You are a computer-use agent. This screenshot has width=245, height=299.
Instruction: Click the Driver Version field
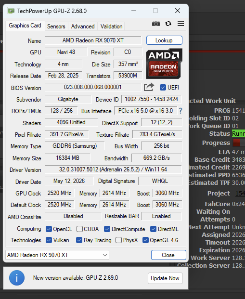[113, 169]
